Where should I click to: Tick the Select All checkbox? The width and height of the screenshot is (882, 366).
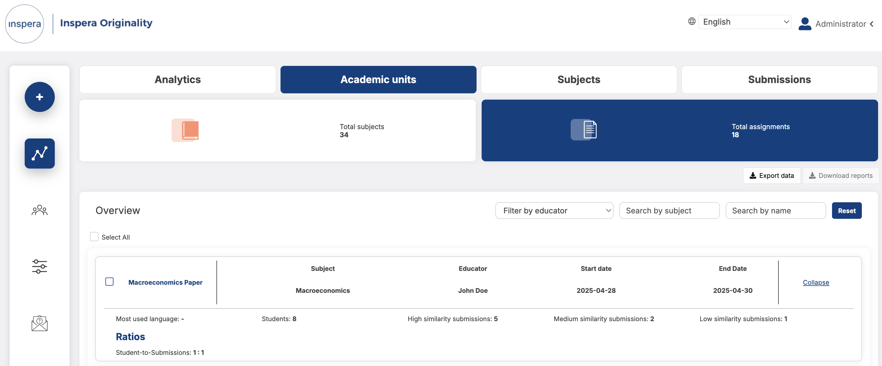click(x=94, y=237)
